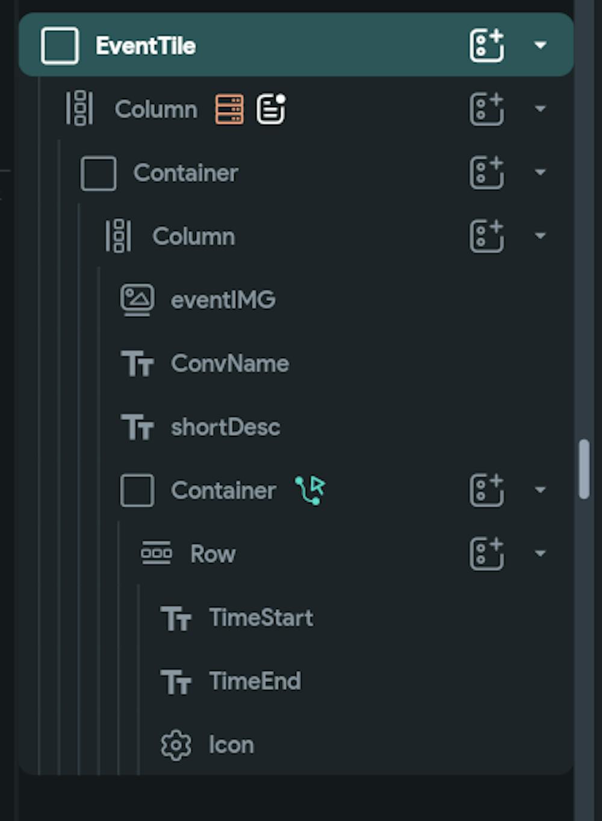Collapse the EventTile tree node
The image size is (602, 821).
click(540, 45)
